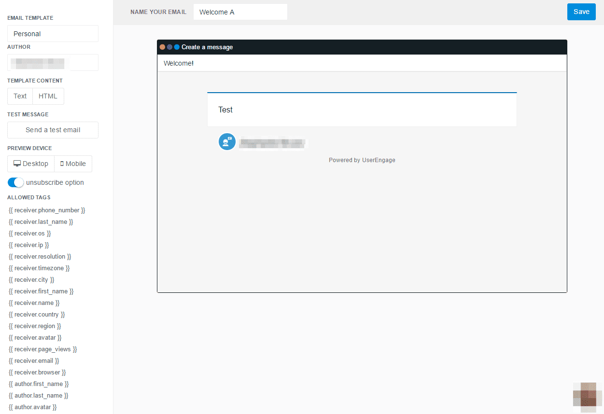This screenshot has width=604, height=414.
Task: Click the blue dot on the Create a message titlebar
Action: pos(176,47)
